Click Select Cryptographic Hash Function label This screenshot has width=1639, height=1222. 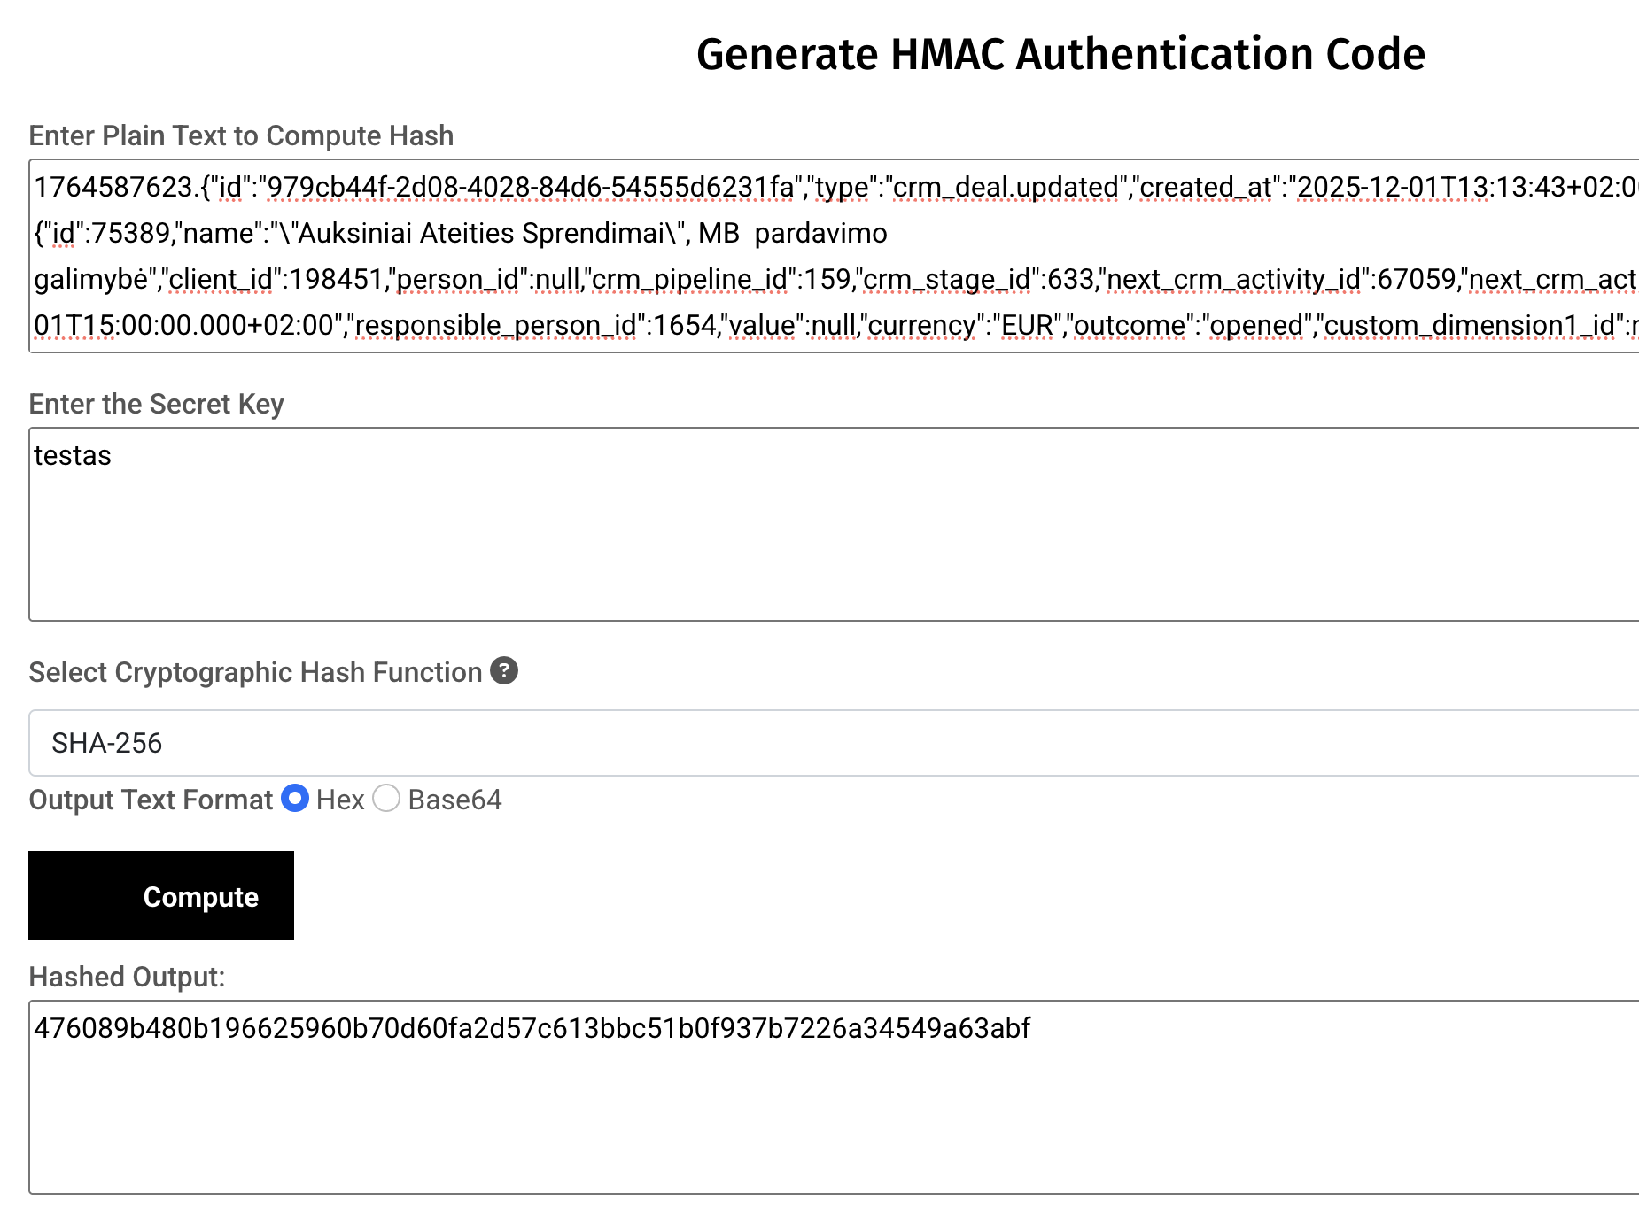click(x=255, y=672)
